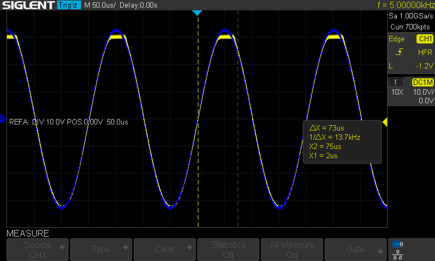Click the X2 = 75us cursor value
This screenshot has height=261, width=435.
(x=325, y=146)
